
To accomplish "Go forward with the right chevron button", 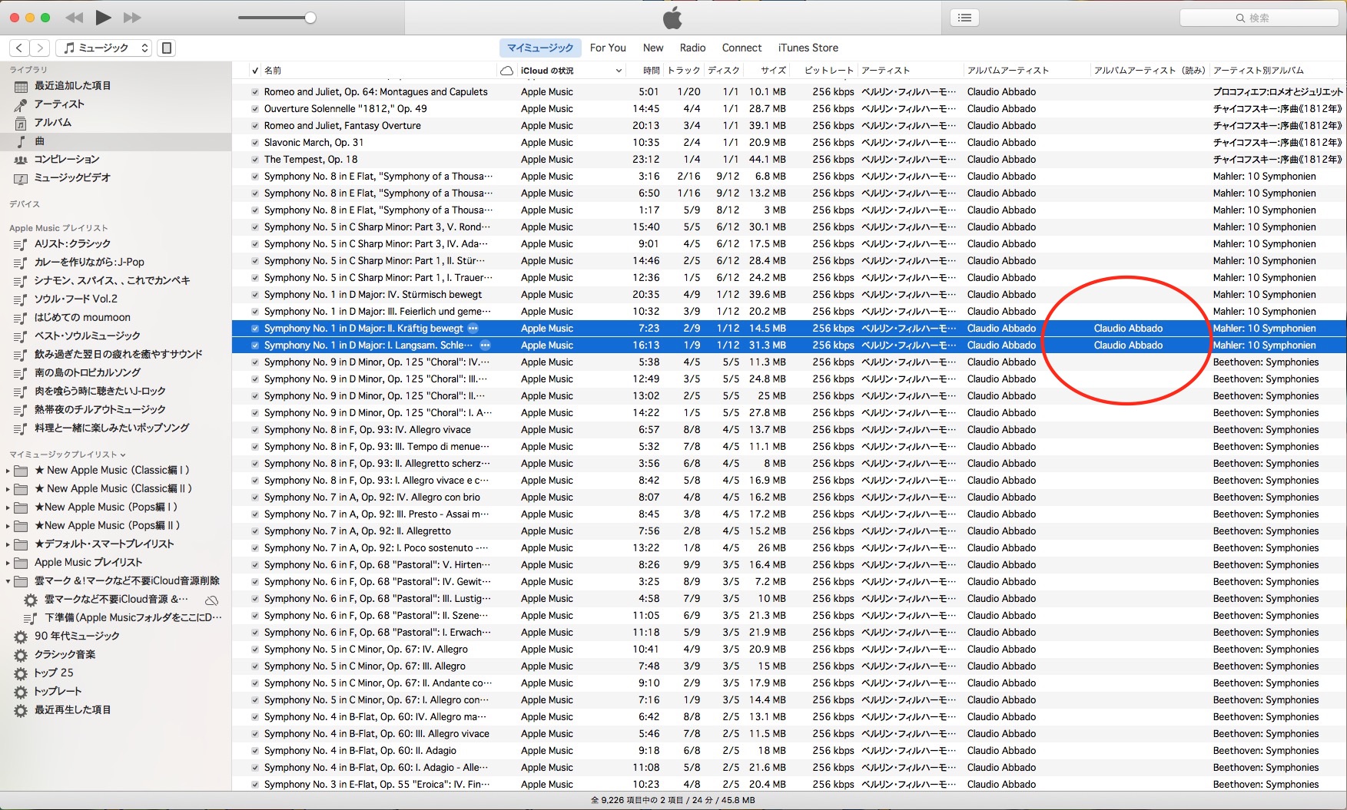I will [x=40, y=48].
